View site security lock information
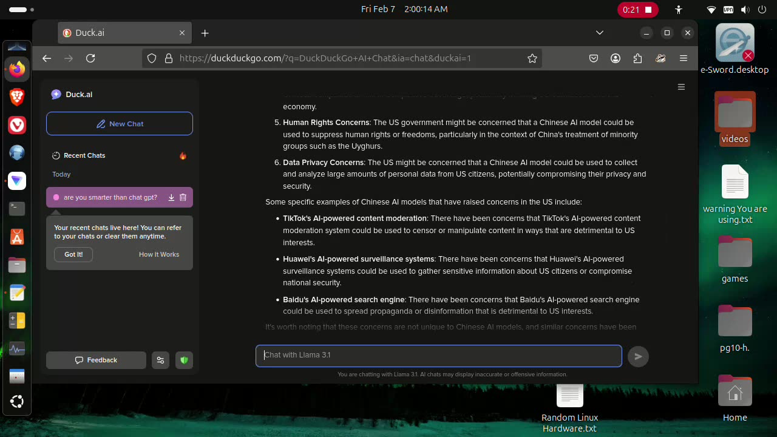This screenshot has height=437, width=777. click(x=168, y=58)
